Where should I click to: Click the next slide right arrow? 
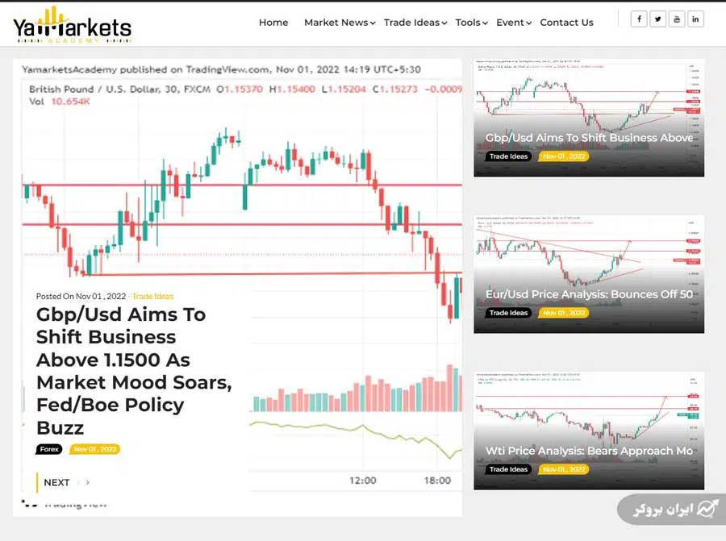(88, 482)
